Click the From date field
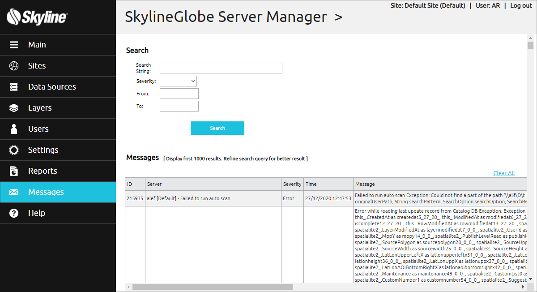 [179, 94]
